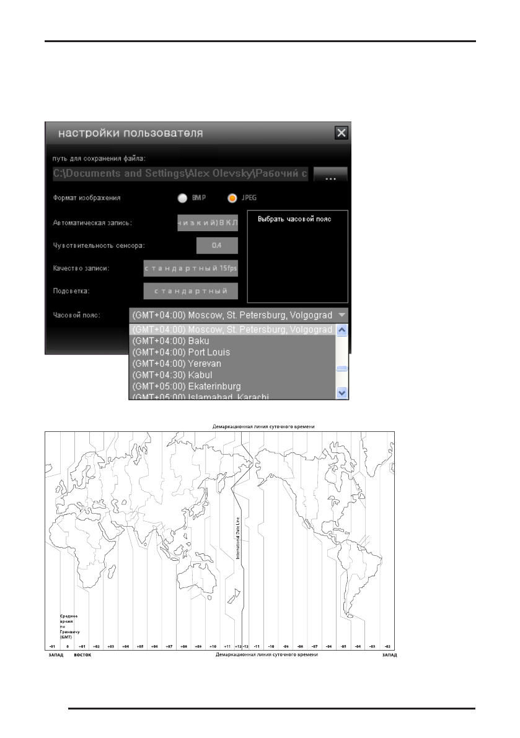This screenshot has width=520, height=738.
Task: Select the JPEG image format radio button
Action: tap(232, 198)
